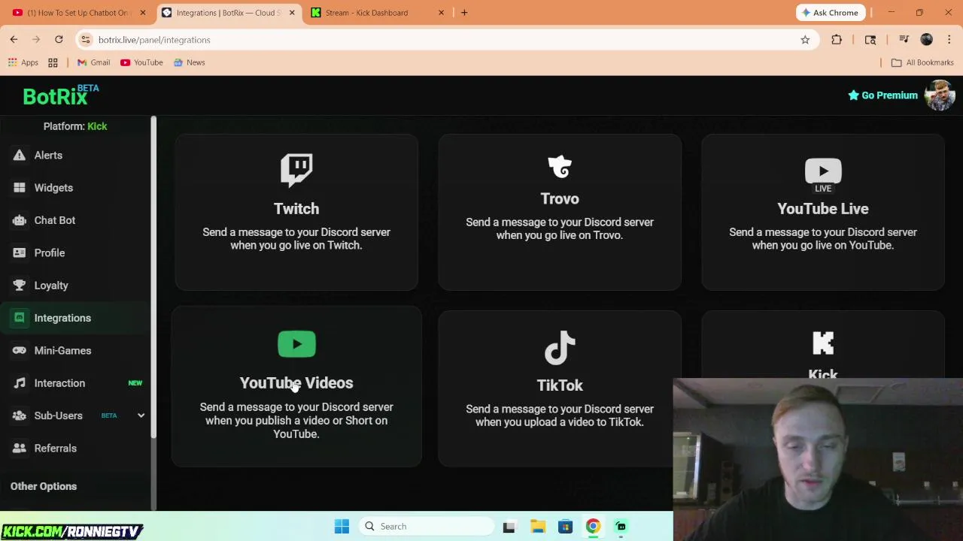Click the Integrations sidebar icon
Screen dimensions: 963x541
click(x=19, y=318)
